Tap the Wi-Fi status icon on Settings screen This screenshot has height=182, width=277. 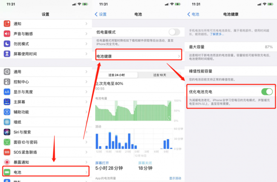(x=79, y=4)
